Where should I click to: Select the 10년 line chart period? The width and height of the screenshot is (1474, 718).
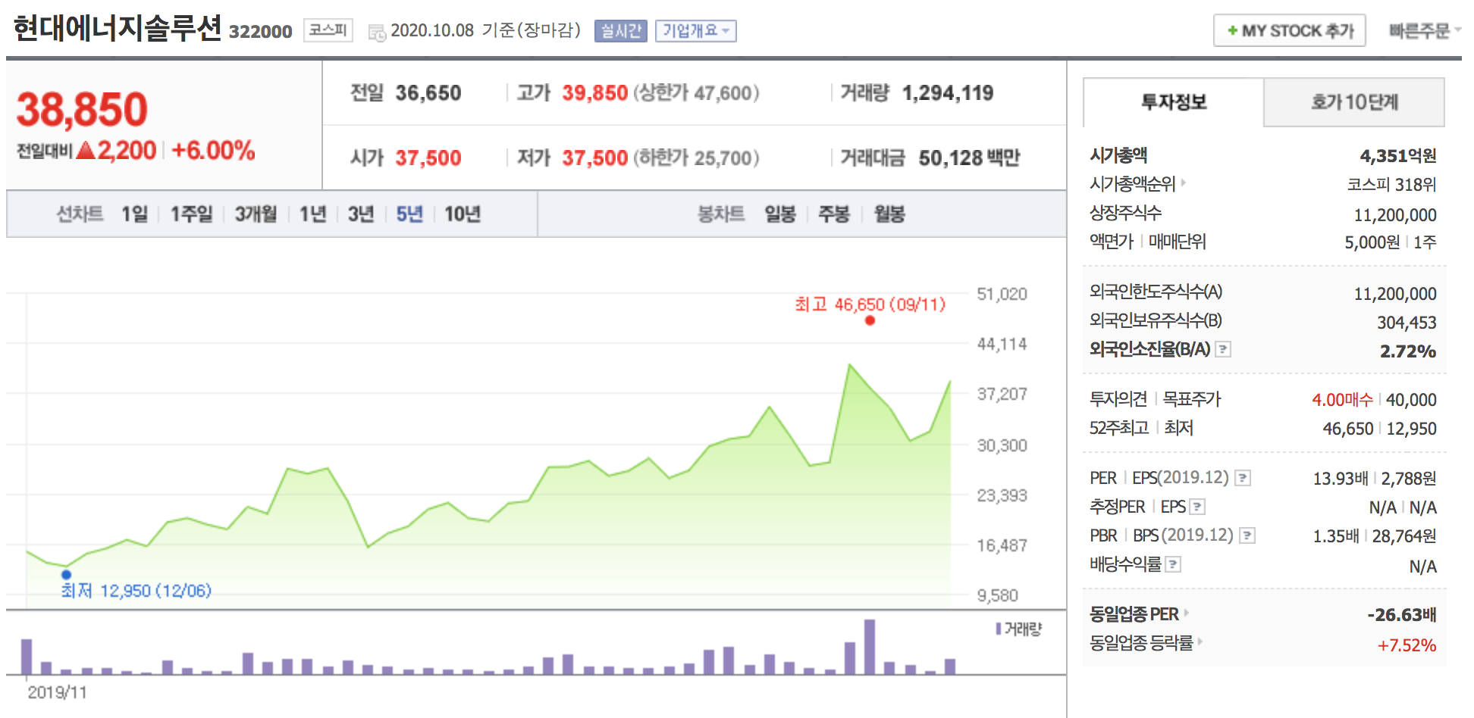[x=463, y=214]
